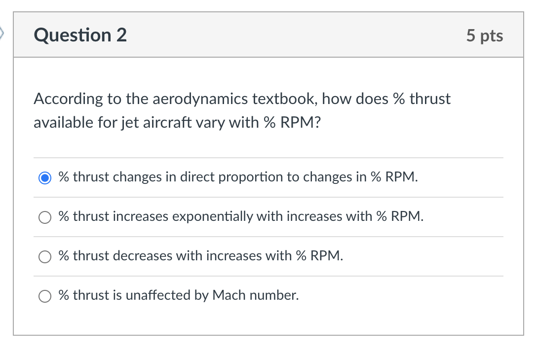Click the empty radio circle beside the last option
537x352 pixels.
point(45,296)
